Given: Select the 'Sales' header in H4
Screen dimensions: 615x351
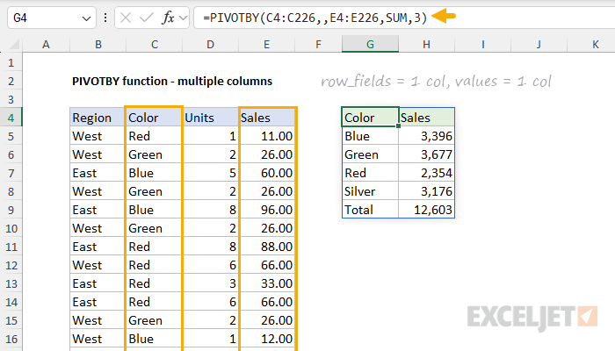Looking at the screenshot, I should point(426,118).
